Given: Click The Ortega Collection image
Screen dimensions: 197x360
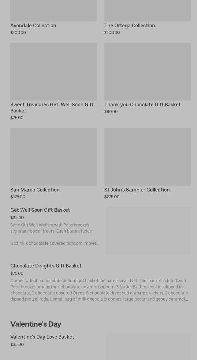Looking at the screenshot, I should pos(147,11).
